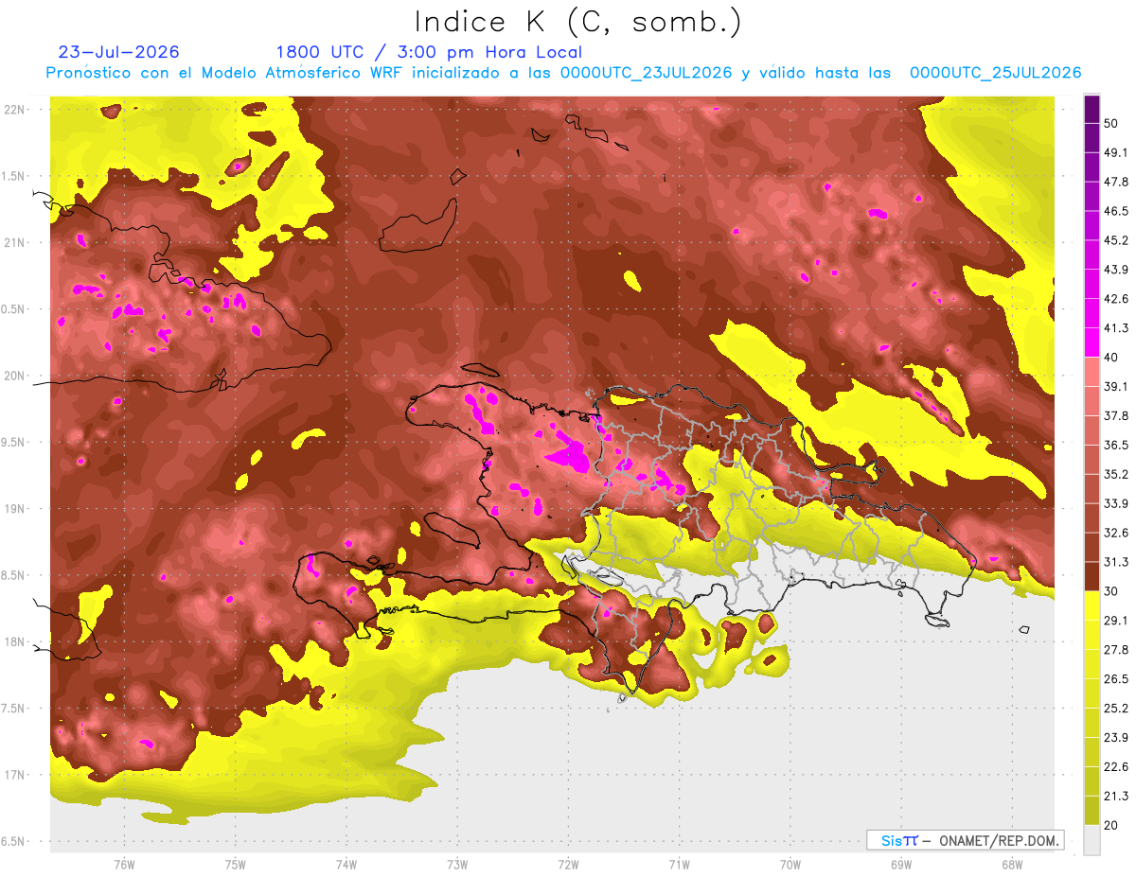Pick the dark brown swatch between 30 and 31.3
The width and height of the screenshot is (1136, 877).
coord(1092,575)
